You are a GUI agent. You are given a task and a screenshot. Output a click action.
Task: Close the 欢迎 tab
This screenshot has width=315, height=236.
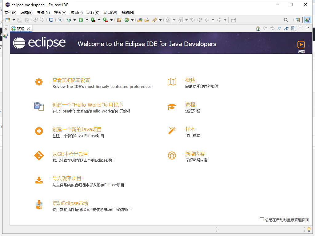[x=29, y=29]
